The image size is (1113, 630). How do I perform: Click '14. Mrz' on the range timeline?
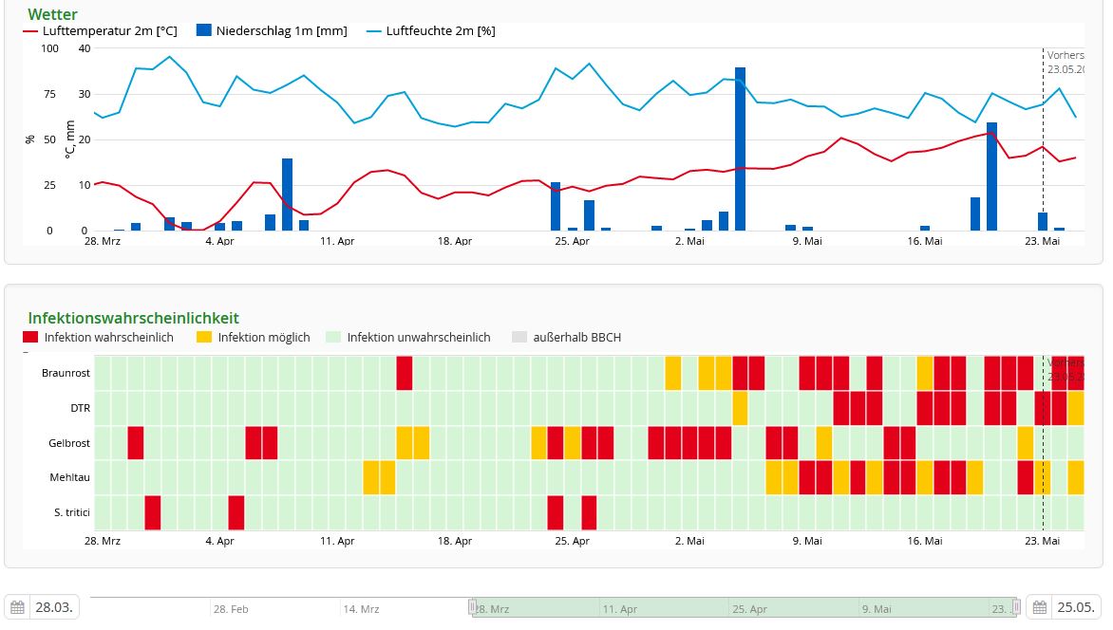click(x=361, y=609)
